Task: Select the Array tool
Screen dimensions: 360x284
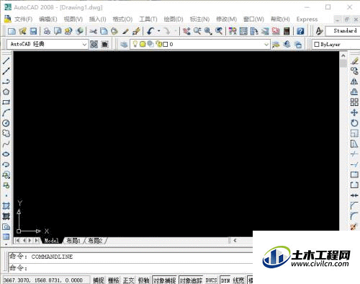Action: click(x=354, y=102)
